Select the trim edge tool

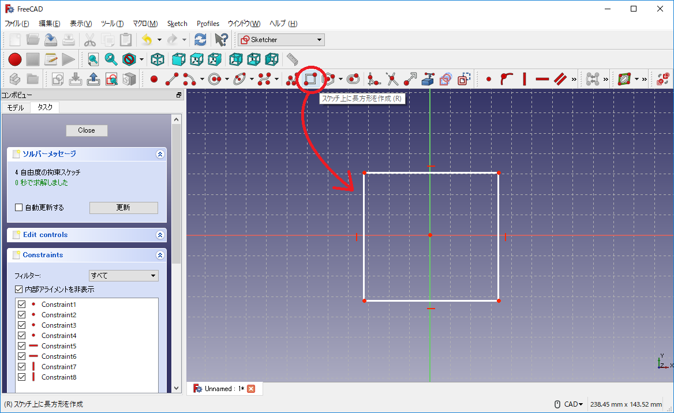click(x=392, y=79)
